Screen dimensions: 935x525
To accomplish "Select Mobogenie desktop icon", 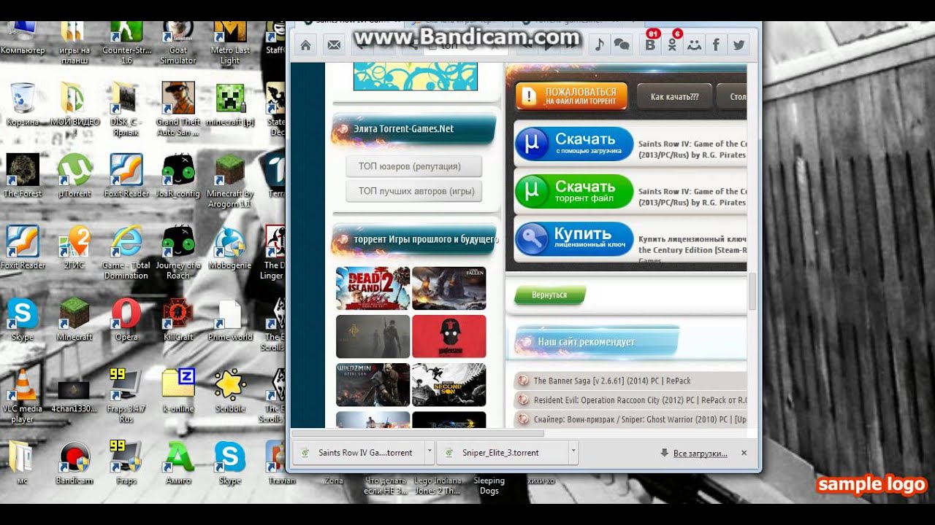I will pyautogui.click(x=230, y=247).
